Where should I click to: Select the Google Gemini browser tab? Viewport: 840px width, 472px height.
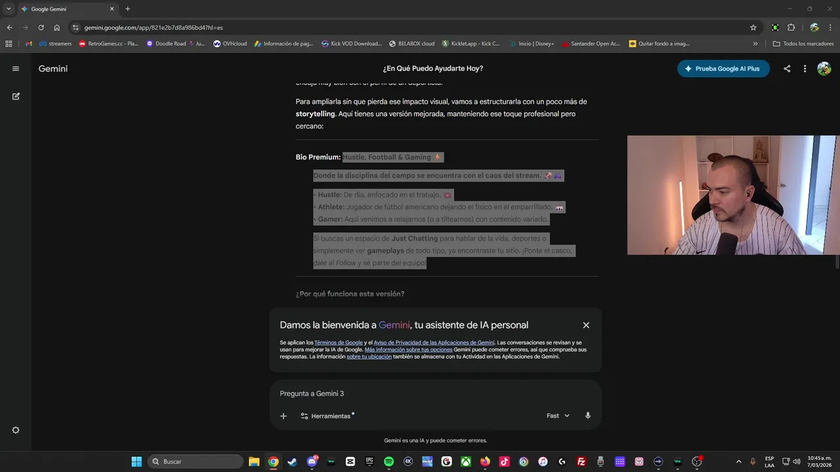(67, 9)
